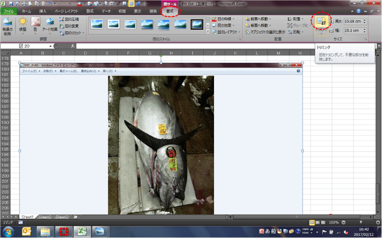382x238 pixels.
Task: Open the Corrections (修整) sun icon
Action: pos(23,22)
